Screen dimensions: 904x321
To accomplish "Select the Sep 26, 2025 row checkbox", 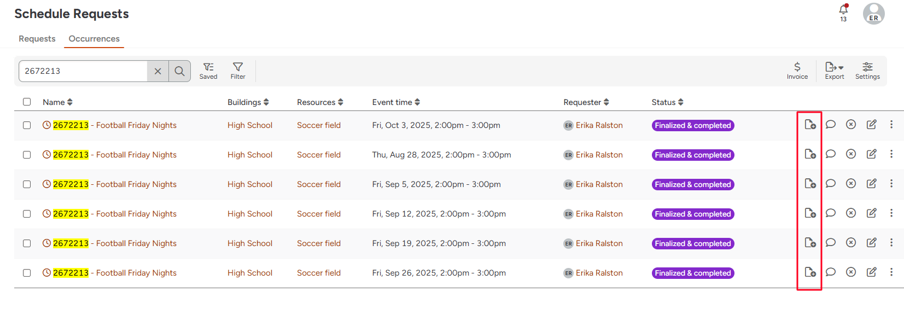I will (x=27, y=273).
